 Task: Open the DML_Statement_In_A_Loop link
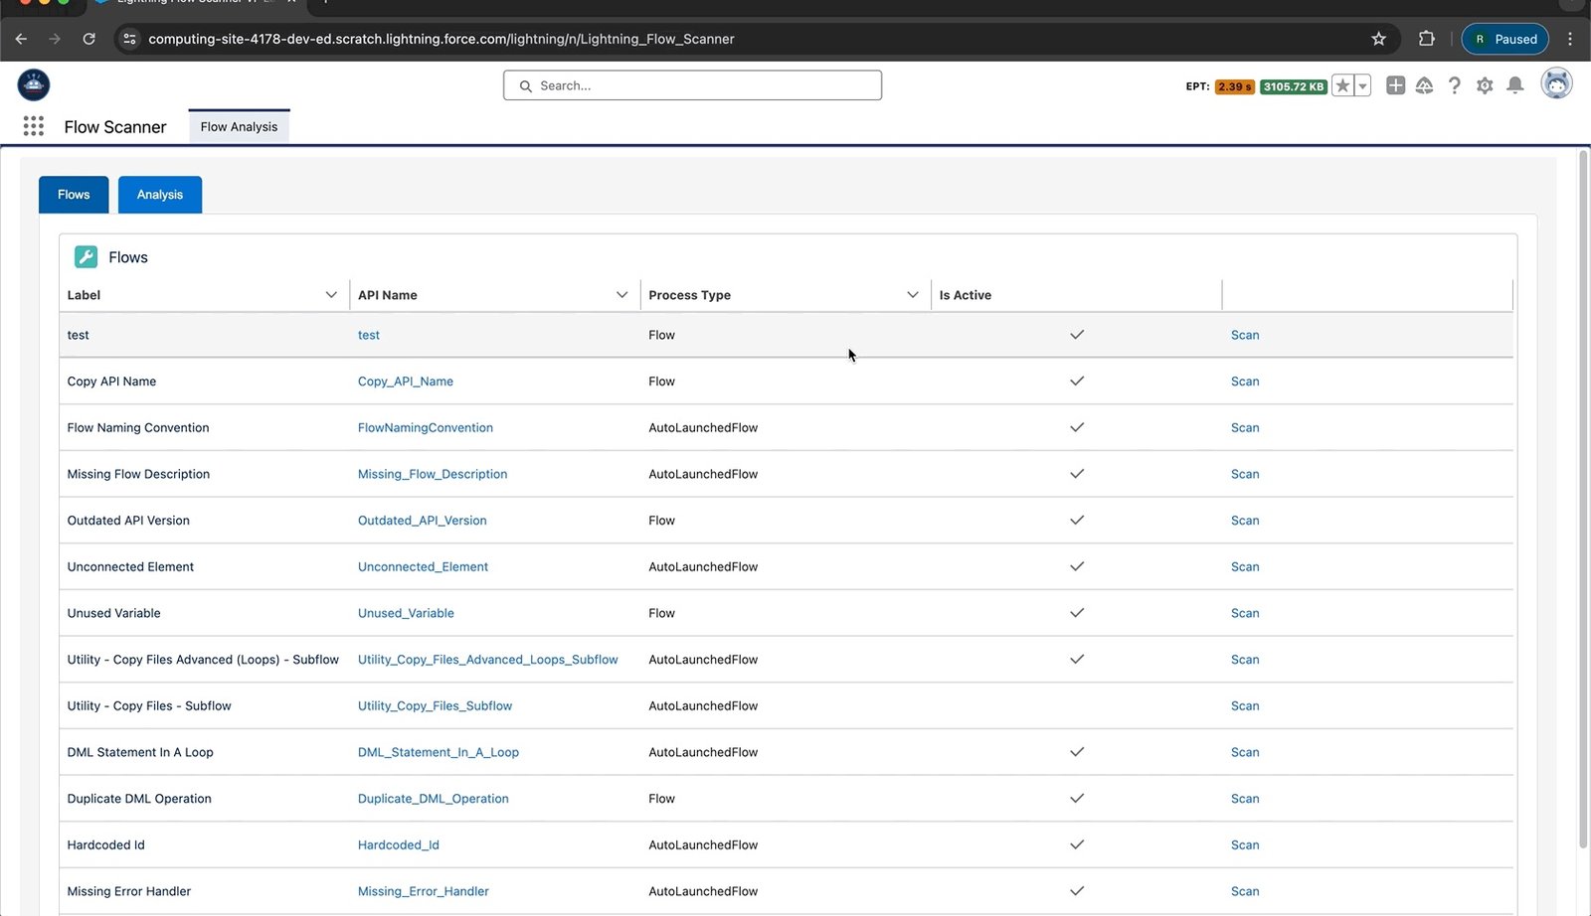click(x=439, y=752)
